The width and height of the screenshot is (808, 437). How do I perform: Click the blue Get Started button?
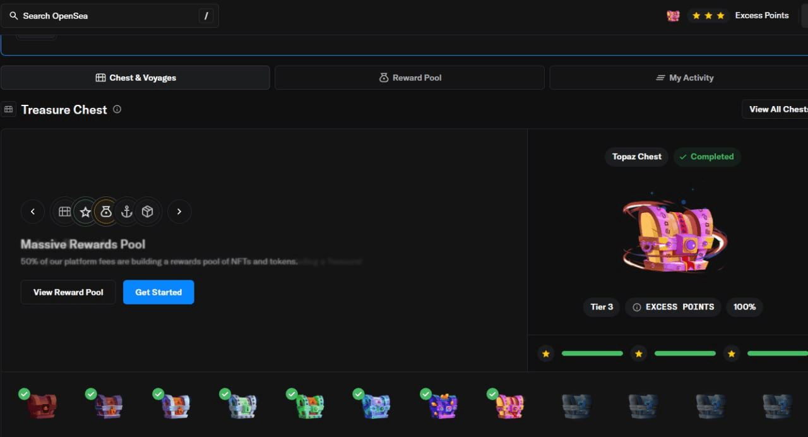158,292
